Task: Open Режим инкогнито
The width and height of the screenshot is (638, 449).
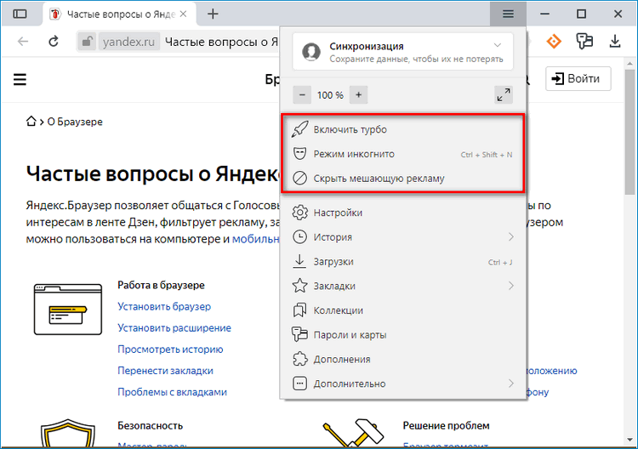Action: pyautogui.click(x=403, y=154)
